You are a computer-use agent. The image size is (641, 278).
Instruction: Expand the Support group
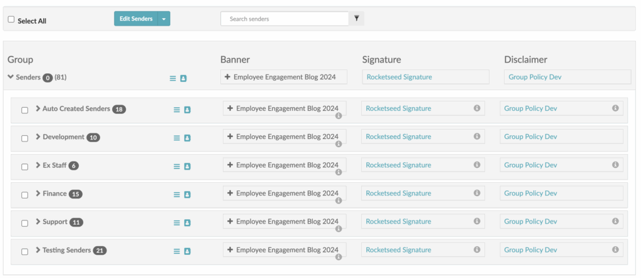pyautogui.click(x=38, y=222)
